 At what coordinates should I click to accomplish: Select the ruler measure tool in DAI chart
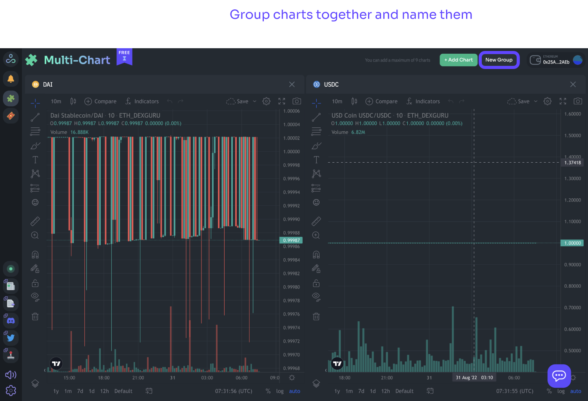tap(35, 221)
